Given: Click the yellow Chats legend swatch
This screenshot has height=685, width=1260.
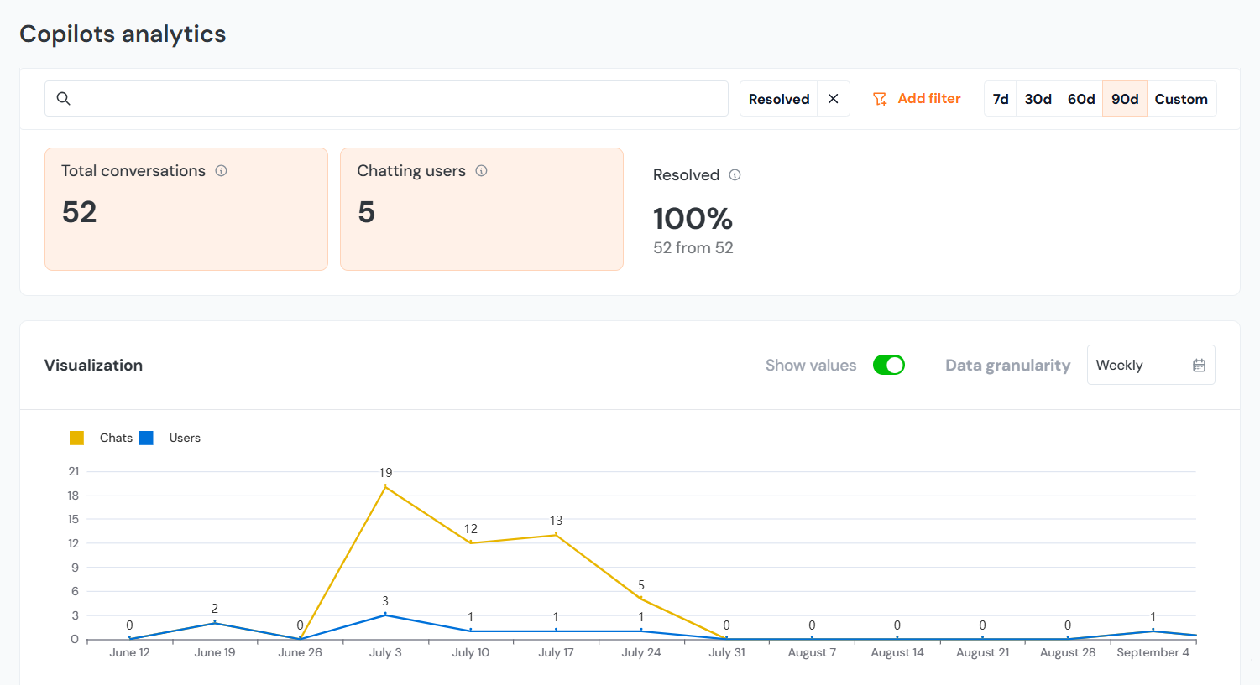Looking at the screenshot, I should [x=76, y=438].
